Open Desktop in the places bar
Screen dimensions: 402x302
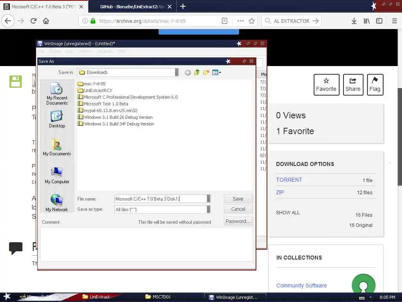click(x=57, y=120)
